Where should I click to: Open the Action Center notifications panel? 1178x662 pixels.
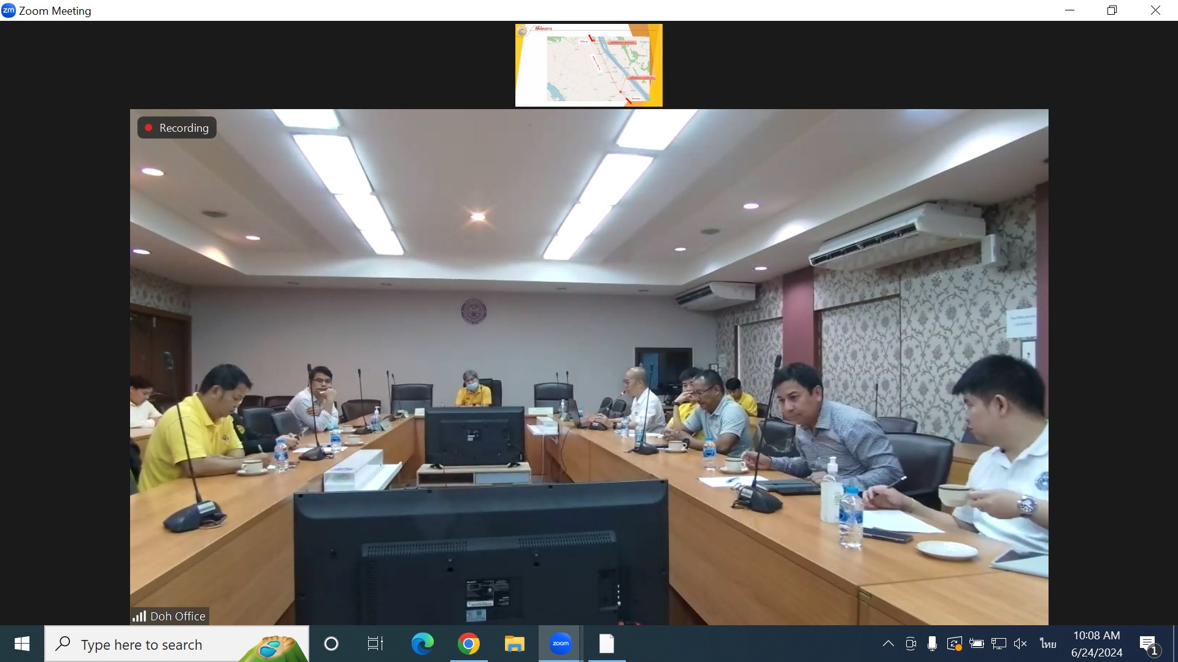(x=1149, y=644)
